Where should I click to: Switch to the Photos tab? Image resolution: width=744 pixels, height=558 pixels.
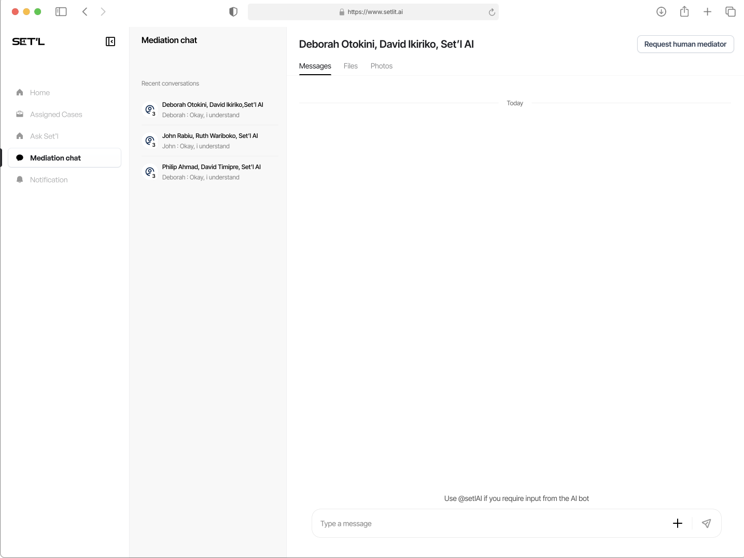381,66
